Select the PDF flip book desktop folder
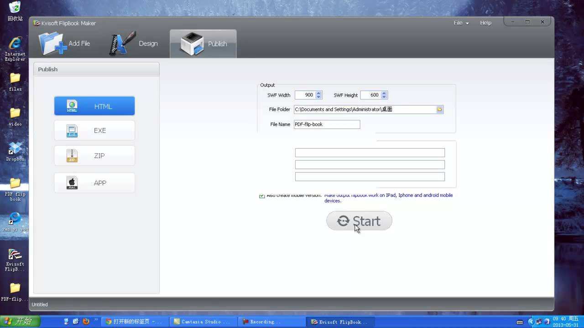 (15, 190)
